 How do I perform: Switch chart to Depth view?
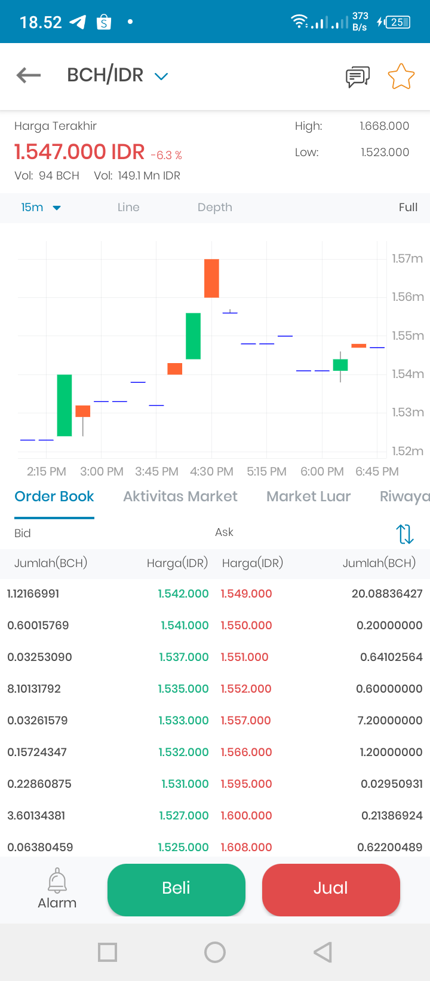point(215,208)
